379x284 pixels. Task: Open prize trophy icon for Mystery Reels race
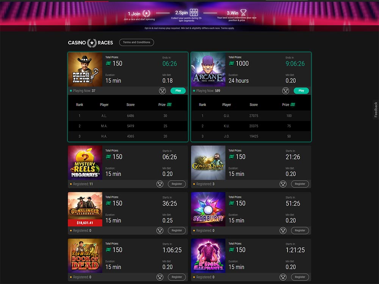point(160,184)
